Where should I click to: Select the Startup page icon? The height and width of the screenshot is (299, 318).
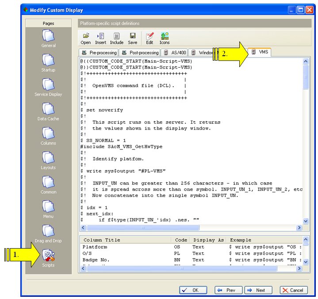(x=48, y=61)
